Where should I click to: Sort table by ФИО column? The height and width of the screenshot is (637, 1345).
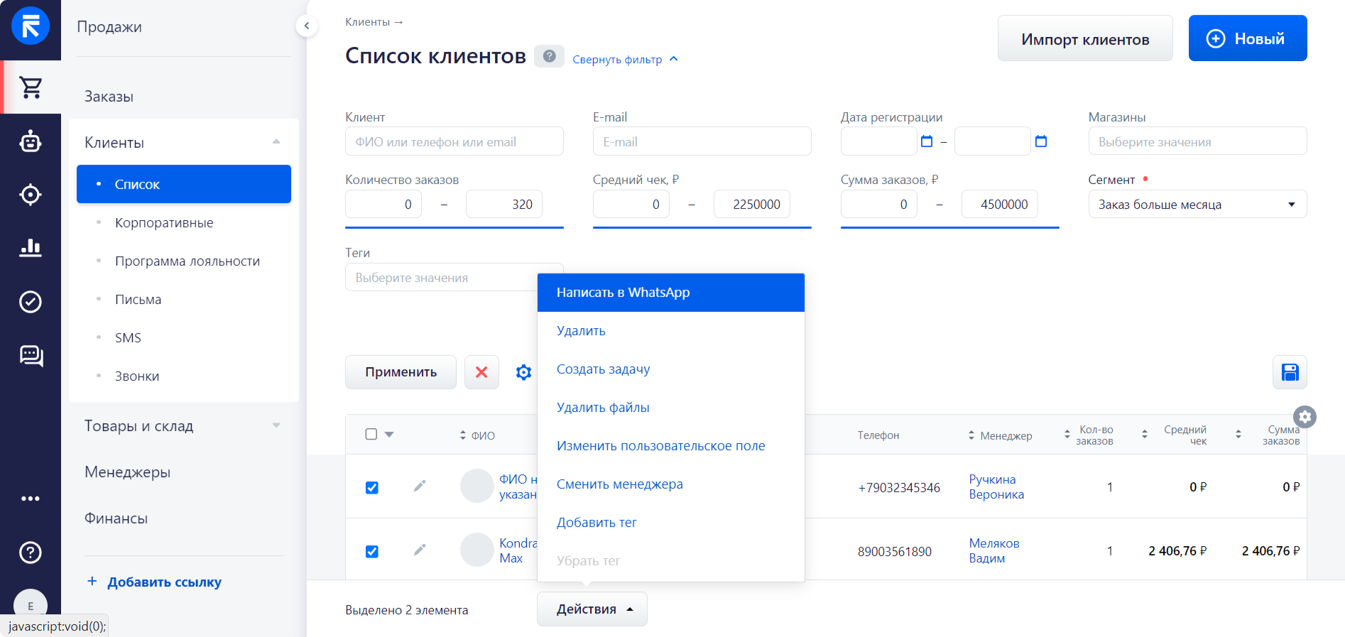[477, 435]
